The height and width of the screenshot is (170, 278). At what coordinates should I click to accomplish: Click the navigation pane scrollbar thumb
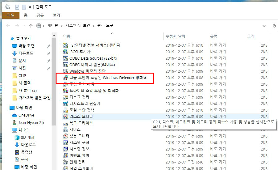pyautogui.click(x=54, y=82)
